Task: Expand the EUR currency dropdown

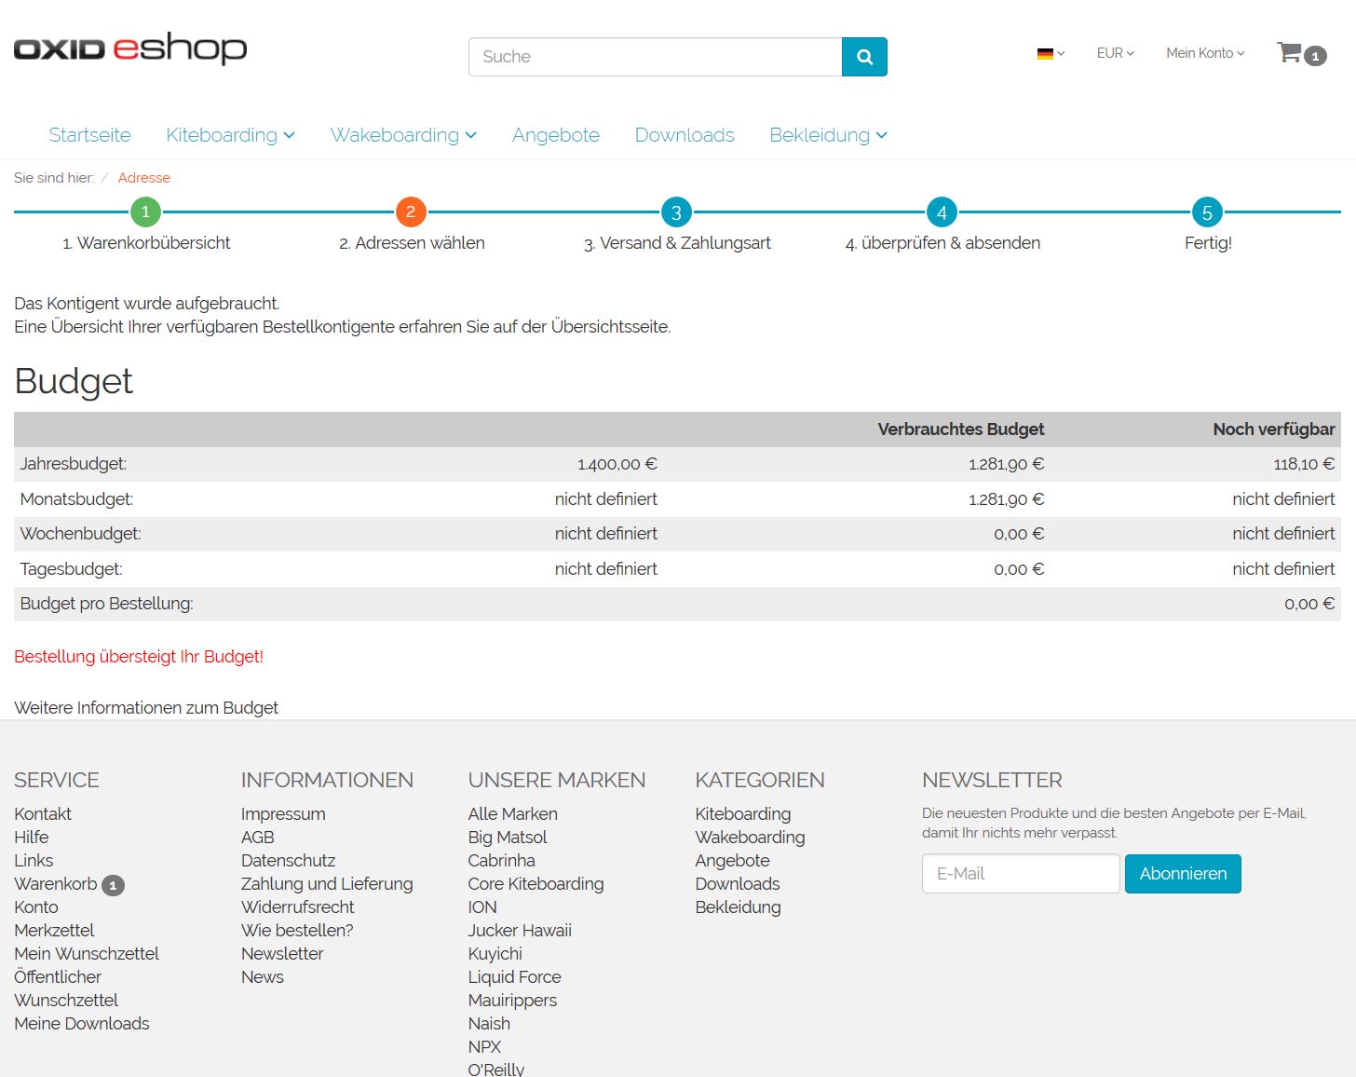Action: [x=1115, y=53]
